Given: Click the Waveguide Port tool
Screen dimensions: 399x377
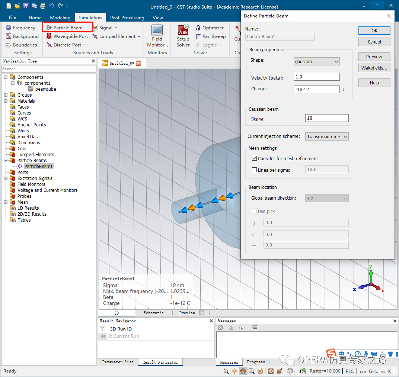Looking at the screenshot, I should coord(67,36).
